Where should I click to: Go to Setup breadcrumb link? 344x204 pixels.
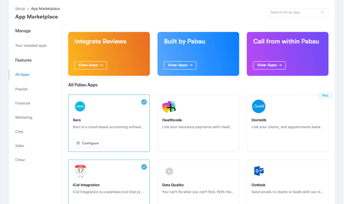(20, 9)
